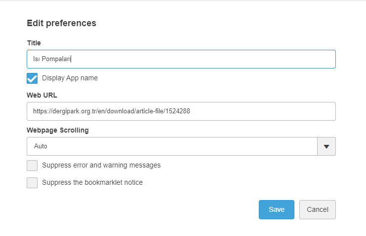Click the Save button
The width and height of the screenshot is (366, 236).
coord(276,209)
